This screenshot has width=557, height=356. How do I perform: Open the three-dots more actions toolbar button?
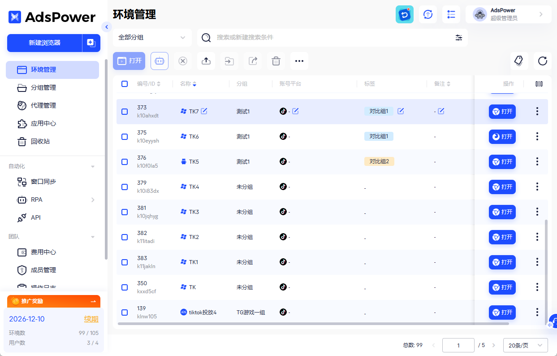(299, 61)
